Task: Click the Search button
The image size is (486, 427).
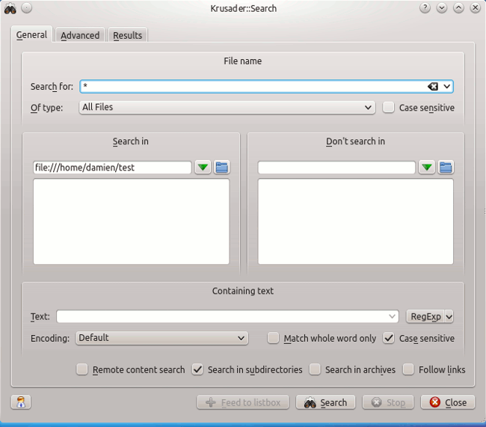Action: (x=325, y=402)
